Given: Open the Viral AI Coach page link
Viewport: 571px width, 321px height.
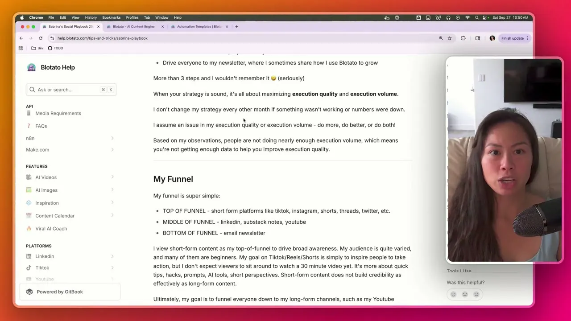Looking at the screenshot, I should point(51,229).
